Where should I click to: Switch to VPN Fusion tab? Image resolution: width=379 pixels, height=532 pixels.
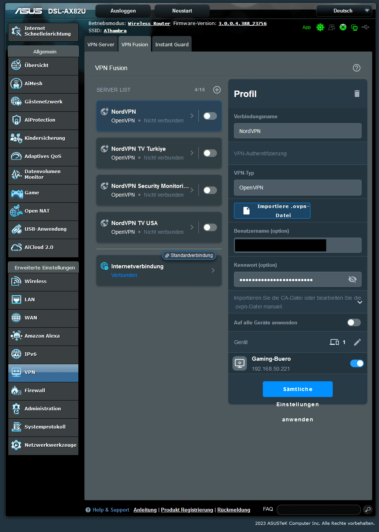tap(135, 44)
